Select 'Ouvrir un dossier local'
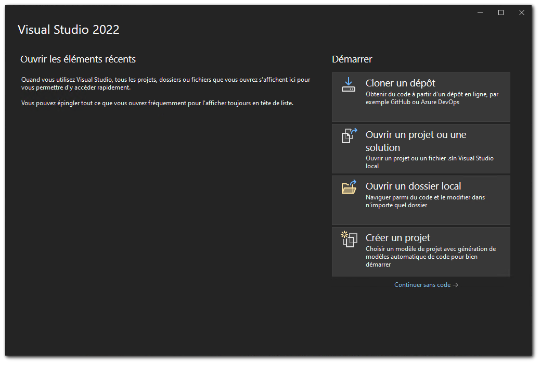The height and width of the screenshot is (365, 541). [x=421, y=200]
